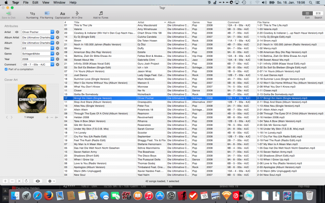Clear the Genre field with its X button
This screenshot has width=325, height=203.
(58, 54)
